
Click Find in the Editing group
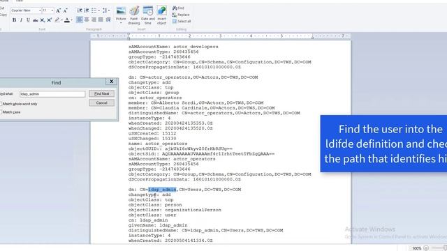click(178, 8)
